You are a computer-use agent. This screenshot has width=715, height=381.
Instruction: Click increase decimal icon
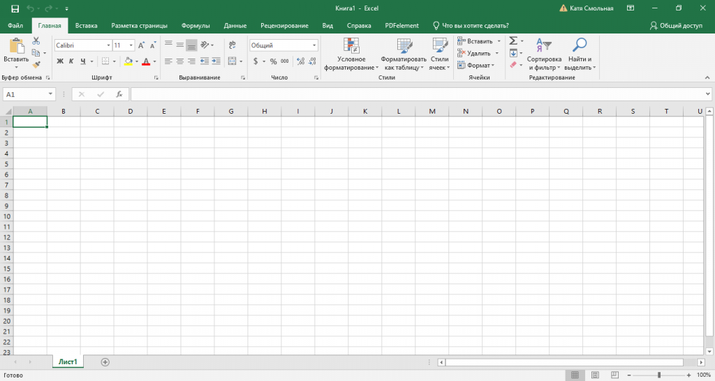tap(300, 61)
